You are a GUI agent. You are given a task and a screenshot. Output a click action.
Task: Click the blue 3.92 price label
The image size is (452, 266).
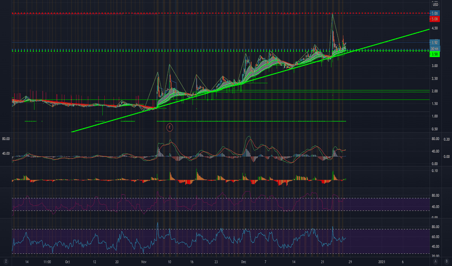point(435,42)
